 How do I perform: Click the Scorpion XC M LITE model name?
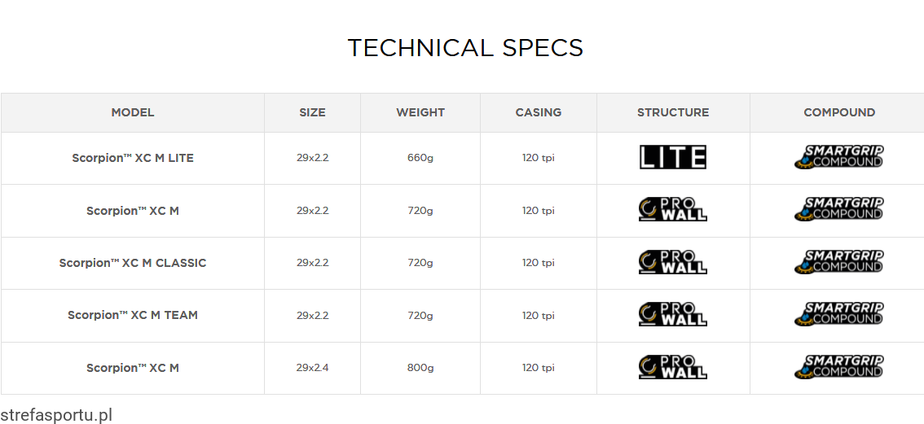133,158
